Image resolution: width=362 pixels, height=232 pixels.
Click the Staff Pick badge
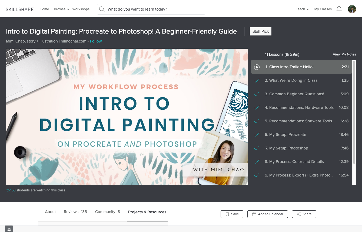[261, 31]
